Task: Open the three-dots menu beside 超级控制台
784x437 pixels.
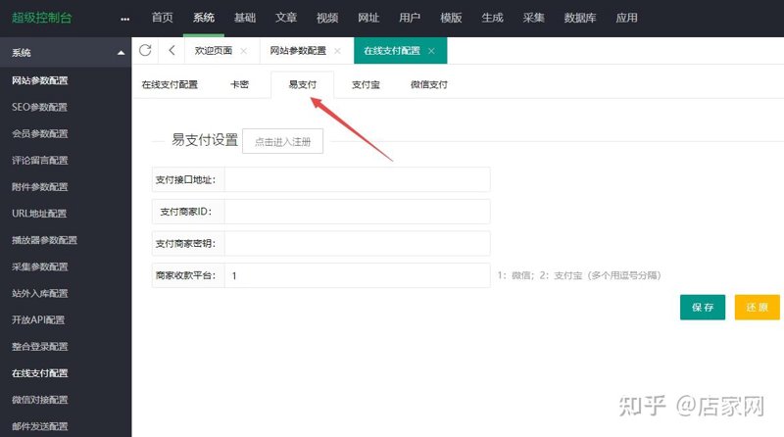Action: [125, 19]
